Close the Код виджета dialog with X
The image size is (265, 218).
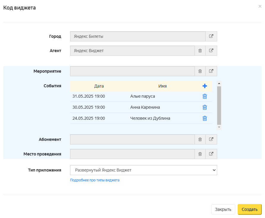(x=260, y=6)
